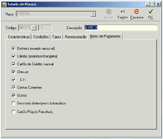Open the Código dropdown arrow
This screenshot has width=163, height=139.
pos(34,28)
